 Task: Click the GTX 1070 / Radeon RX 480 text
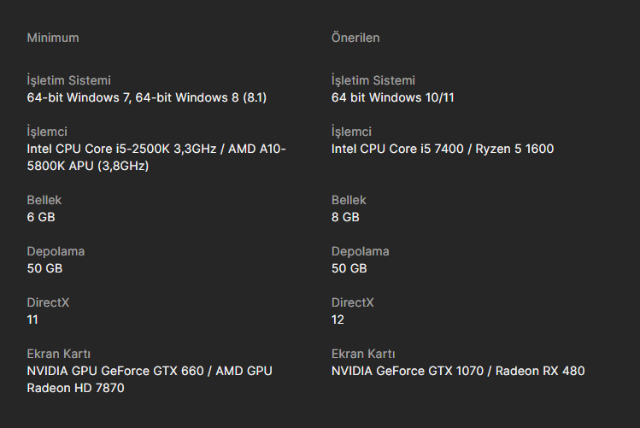click(x=458, y=371)
